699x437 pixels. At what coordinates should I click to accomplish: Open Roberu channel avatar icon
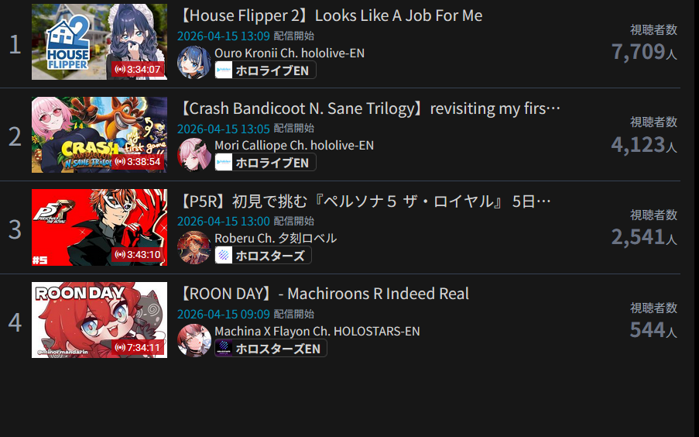pyautogui.click(x=194, y=247)
